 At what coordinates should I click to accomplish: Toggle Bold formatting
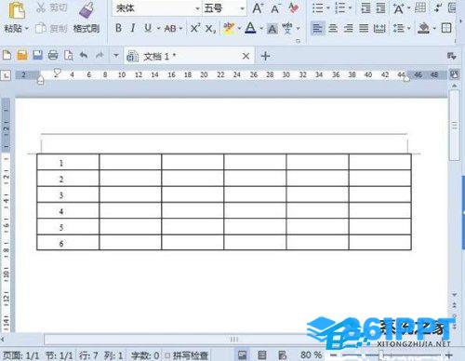(x=118, y=29)
